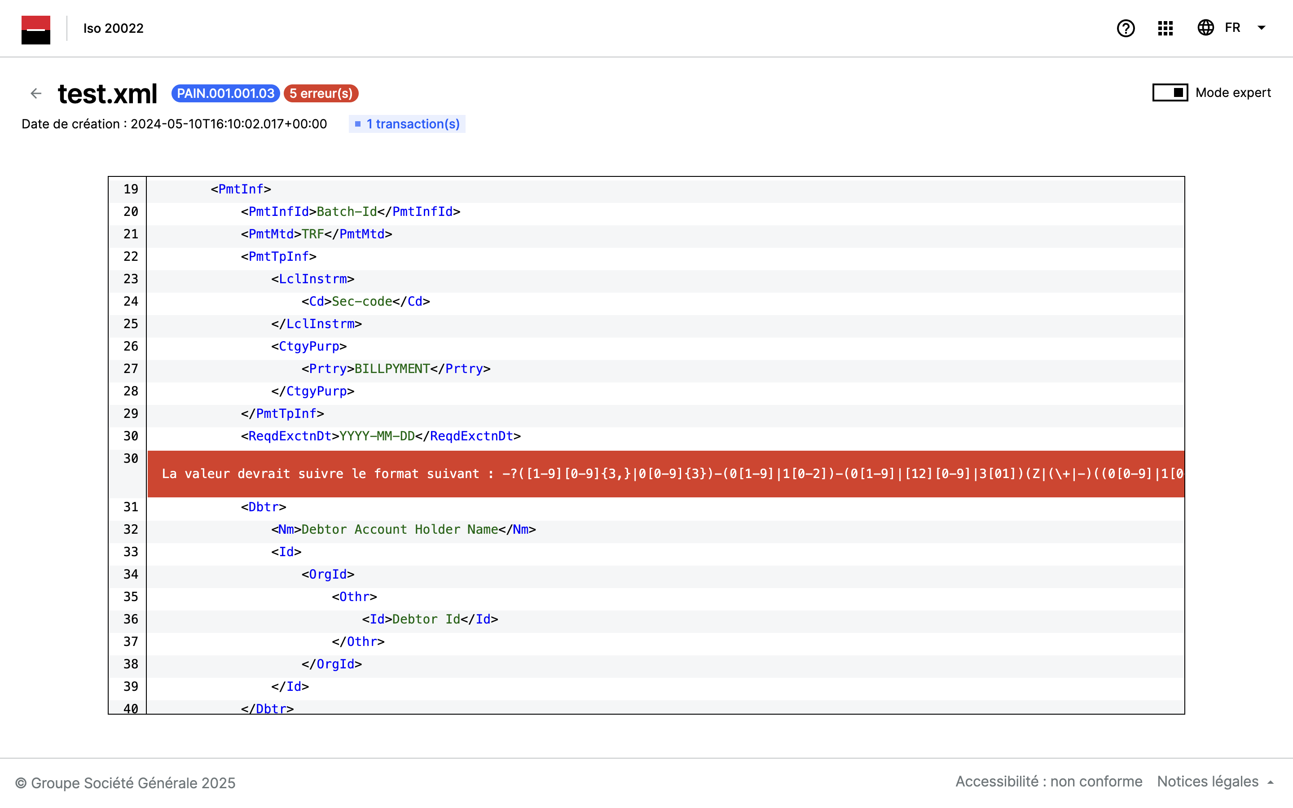Click the Iso 20022 header title

pyautogui.click(x=113, y=28)
